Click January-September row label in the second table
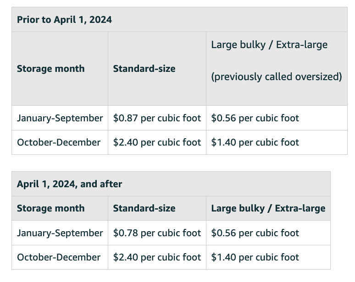 tap(60, 233)
